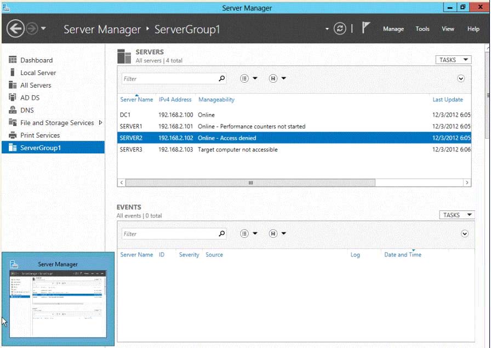Click the back navigation arrow button

coord(15,29)
